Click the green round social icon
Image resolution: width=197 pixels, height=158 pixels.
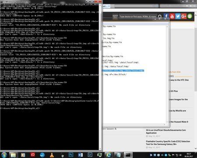point(190,16)
